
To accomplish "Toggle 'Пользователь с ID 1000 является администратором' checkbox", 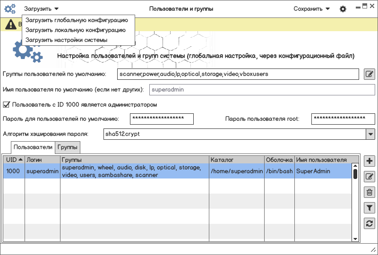I will pos(7,104).
